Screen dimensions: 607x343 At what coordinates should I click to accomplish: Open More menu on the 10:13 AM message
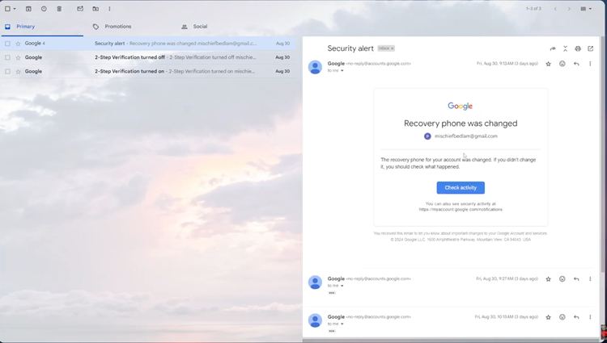pos(590,317)
